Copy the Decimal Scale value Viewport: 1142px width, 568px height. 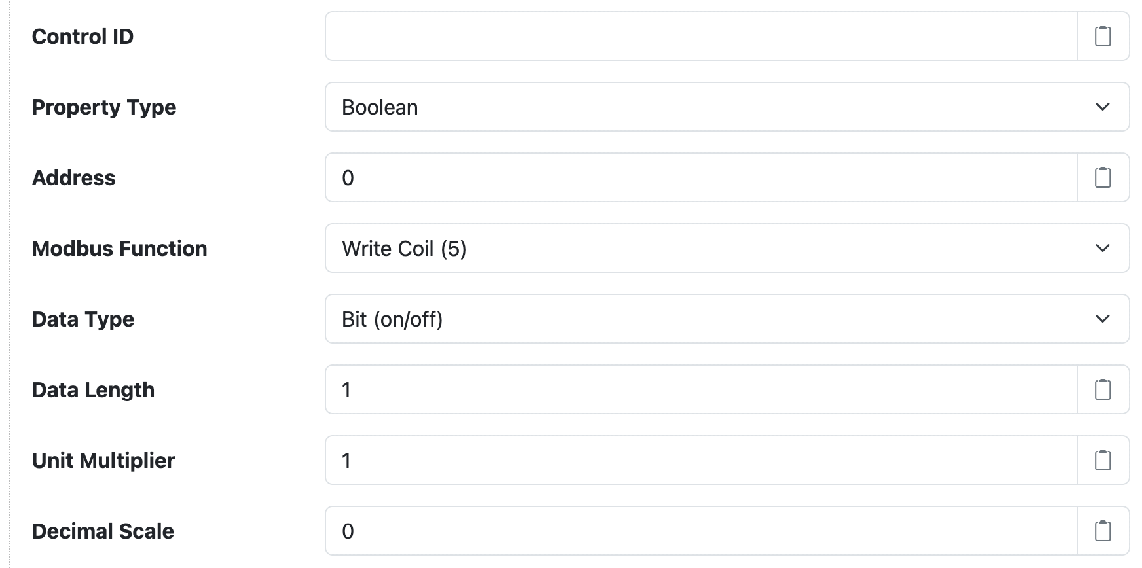click(x=1104, y=531)
